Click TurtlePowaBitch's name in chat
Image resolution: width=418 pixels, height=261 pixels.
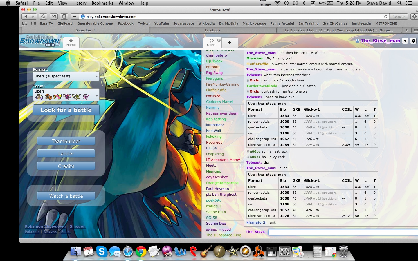click(x=262, y=86)
